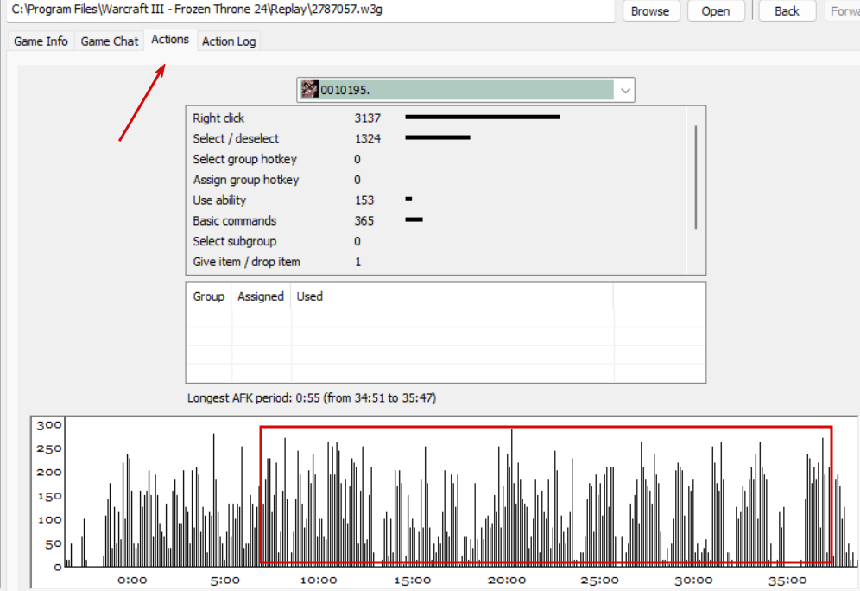Click the 300 value on the graph's vertical axis
Viewport: 860px width, 591px height.
click(49, 425)
